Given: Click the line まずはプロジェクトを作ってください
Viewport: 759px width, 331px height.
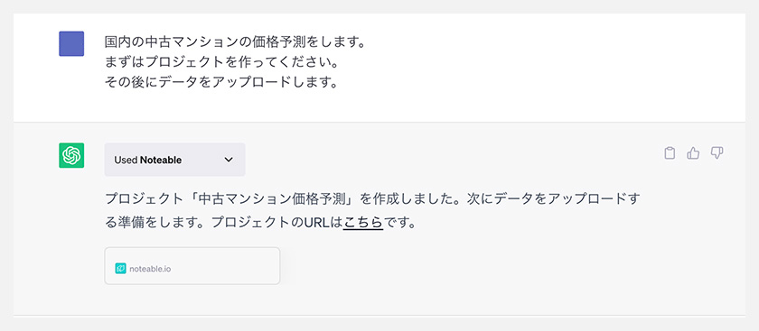Looking at the screenshot, I should (x=220, y=62).
